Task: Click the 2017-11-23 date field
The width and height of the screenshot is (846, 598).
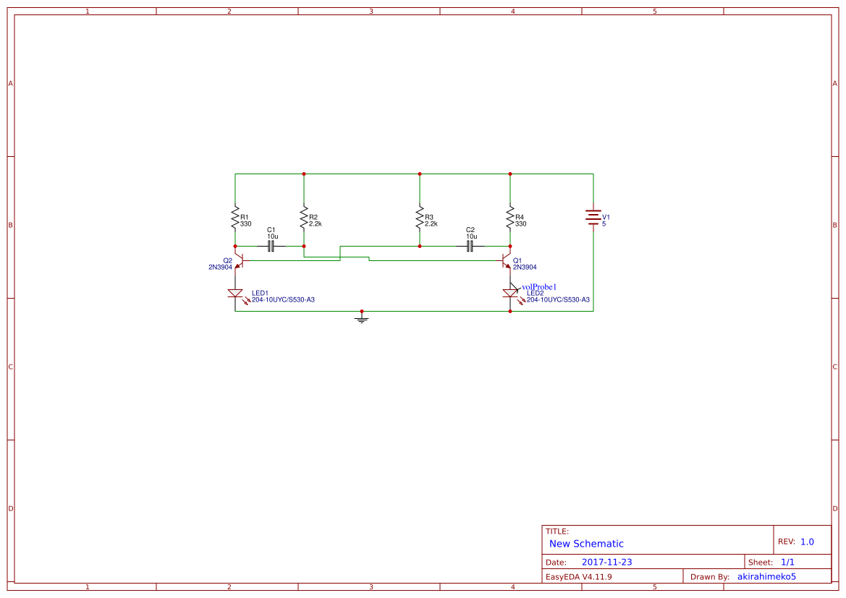Action: pyautogui.click(x=607, y=561)
